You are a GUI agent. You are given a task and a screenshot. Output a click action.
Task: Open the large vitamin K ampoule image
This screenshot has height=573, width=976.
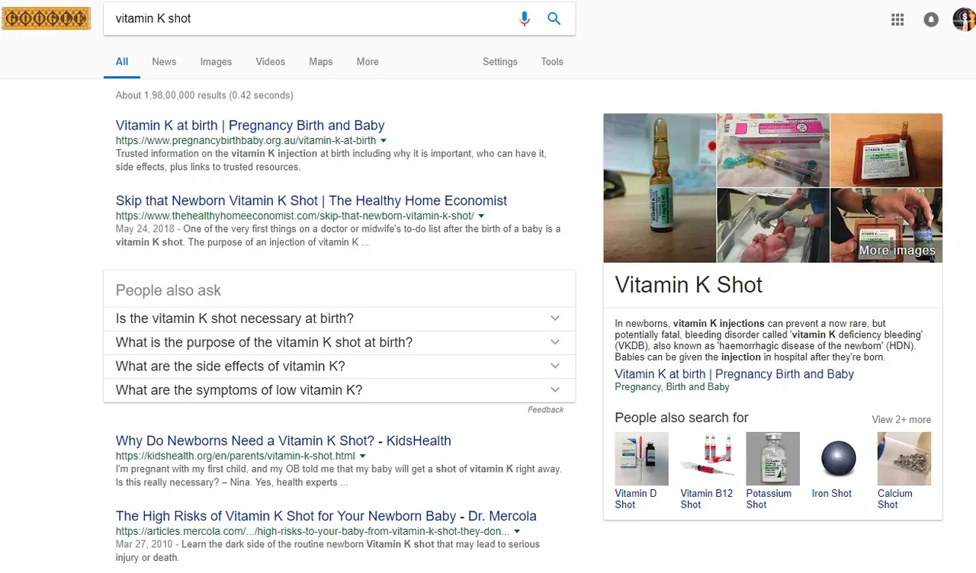pos(660,188)
